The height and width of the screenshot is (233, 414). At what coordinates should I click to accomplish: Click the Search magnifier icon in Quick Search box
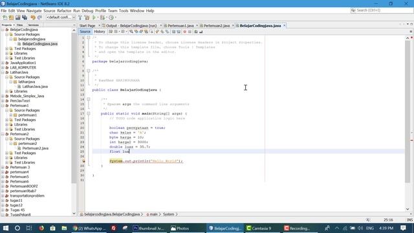(x=353, y=10)
